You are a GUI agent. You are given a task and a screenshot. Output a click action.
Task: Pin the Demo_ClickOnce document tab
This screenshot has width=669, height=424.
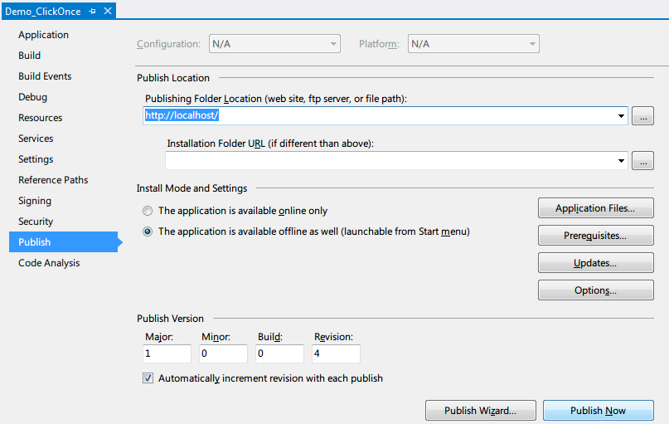[92, 12]
